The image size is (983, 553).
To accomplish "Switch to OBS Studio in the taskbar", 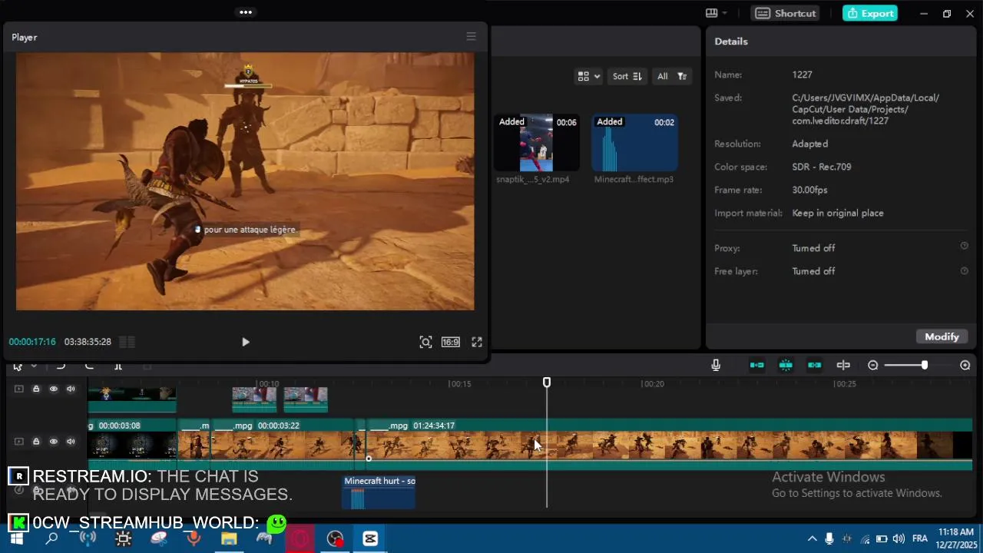I will coord(335,538).
